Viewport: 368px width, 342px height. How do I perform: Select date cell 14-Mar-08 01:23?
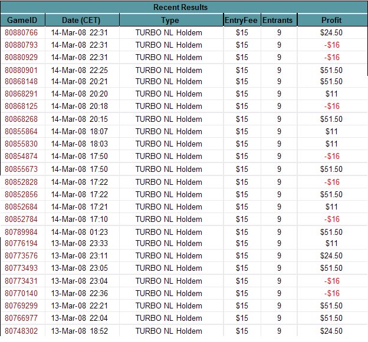pyautogui.click(x=80, y=233)
